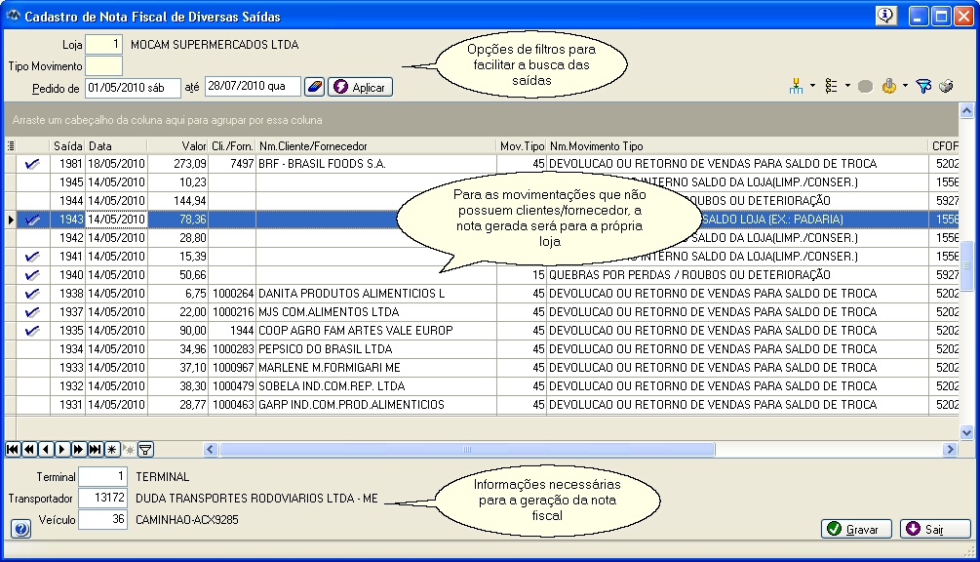This screenshot has width=980, height=562.
Task: Jump forward a page of records
Action: coord(78,450)
